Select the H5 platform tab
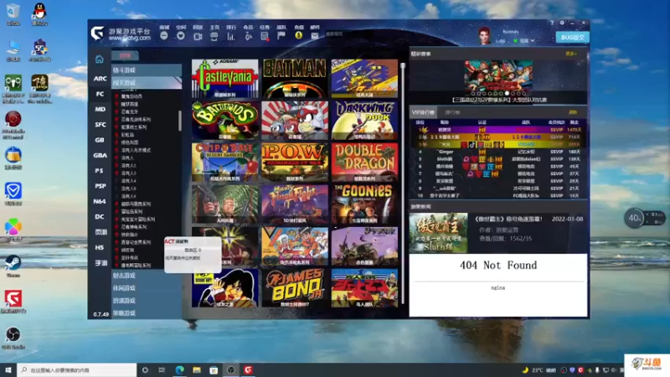 click(100, 247)
